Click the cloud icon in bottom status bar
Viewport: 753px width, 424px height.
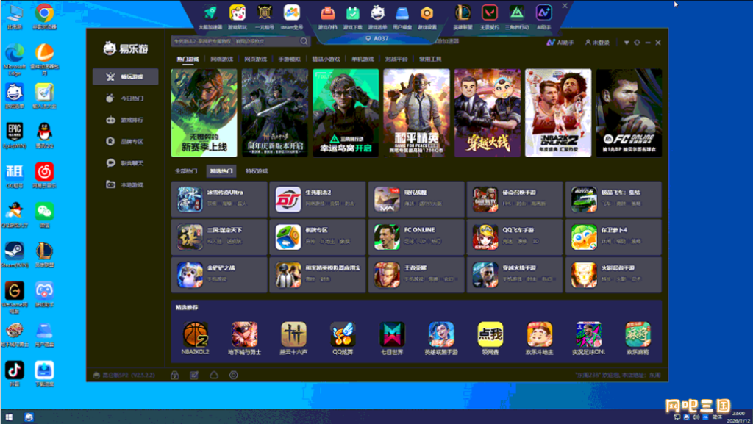pyautogui.click(x=214, y=375)
